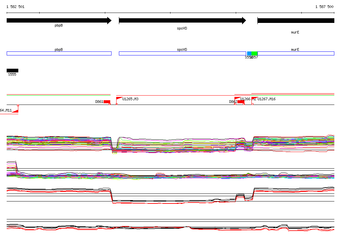Click the start coordinate 1 582 501

click(15, 7)
